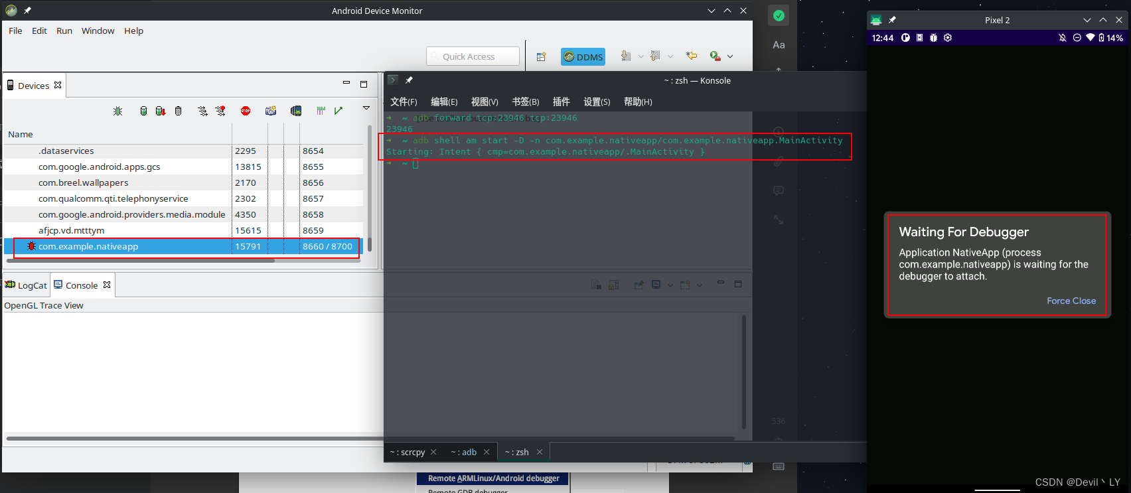This screenshot has height=493, width=1131.
Task: Open the Run menu in Device Monitor
Action: 64,31
